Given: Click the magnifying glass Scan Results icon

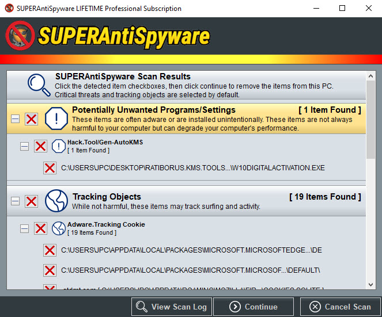Looking at the screenshot, I should pyautogui.click(x=39, y=85).
